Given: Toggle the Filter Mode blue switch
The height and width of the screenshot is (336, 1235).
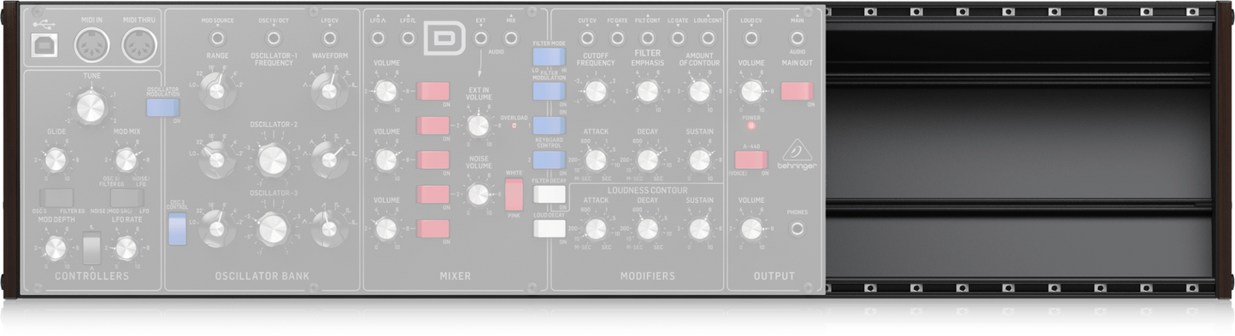Looking at the screenshot, I should coord(549,56).
